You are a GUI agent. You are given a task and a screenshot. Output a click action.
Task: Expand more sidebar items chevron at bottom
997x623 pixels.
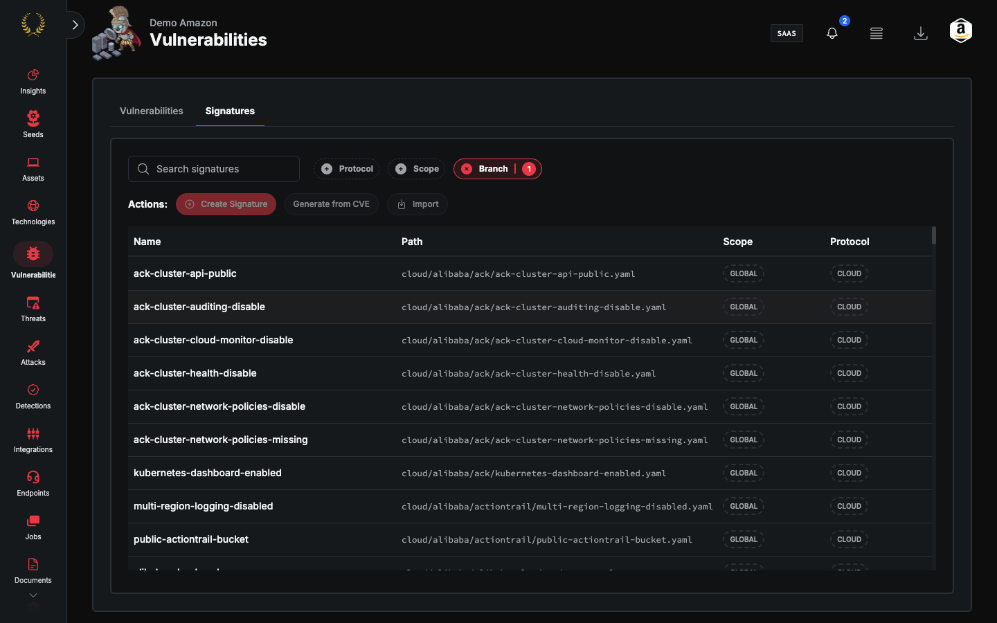click(33, 595)
